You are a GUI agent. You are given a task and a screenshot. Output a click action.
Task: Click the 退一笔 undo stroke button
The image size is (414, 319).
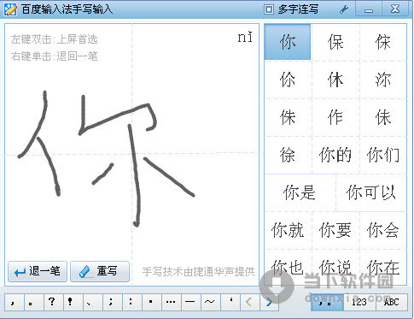pyautogui.click(x=38, y=271)
